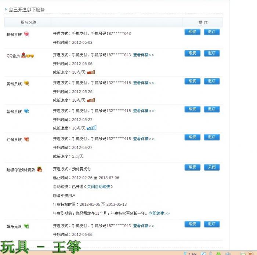Click the 超级QQ预付费版 icon
Viewport: 257px width, 255px height.
[x=40, y=169]
